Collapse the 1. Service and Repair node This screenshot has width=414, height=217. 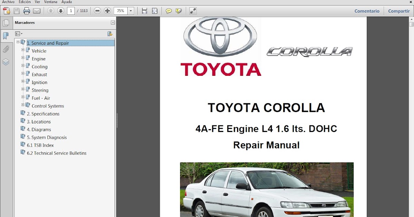point(18,42)
